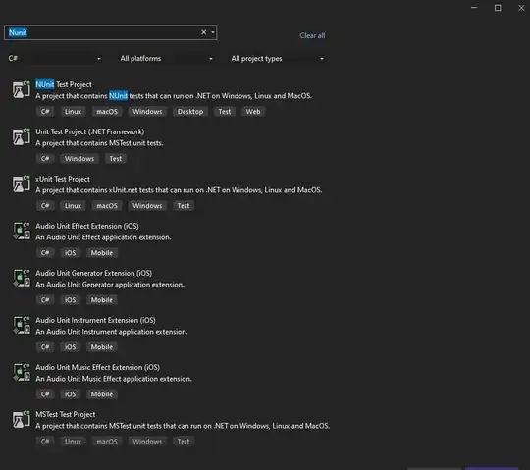Click the description 'A project that contains MSTest unit tests.'
Viewport: 530px width, 470px height.
click(x=99, y=143)
